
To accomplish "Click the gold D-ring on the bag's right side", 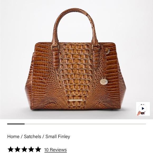I will (108, 51).
